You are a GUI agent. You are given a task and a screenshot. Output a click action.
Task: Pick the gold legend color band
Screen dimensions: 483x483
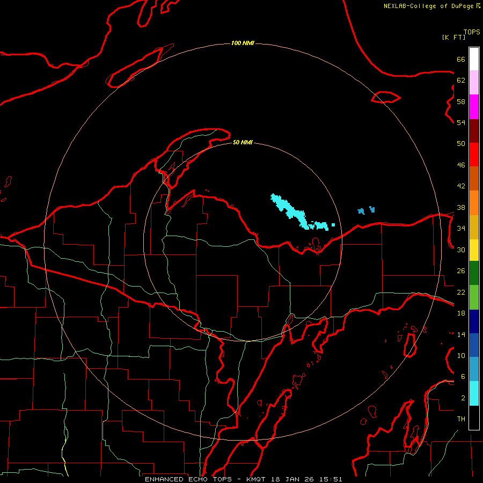[x=474, y=227]
